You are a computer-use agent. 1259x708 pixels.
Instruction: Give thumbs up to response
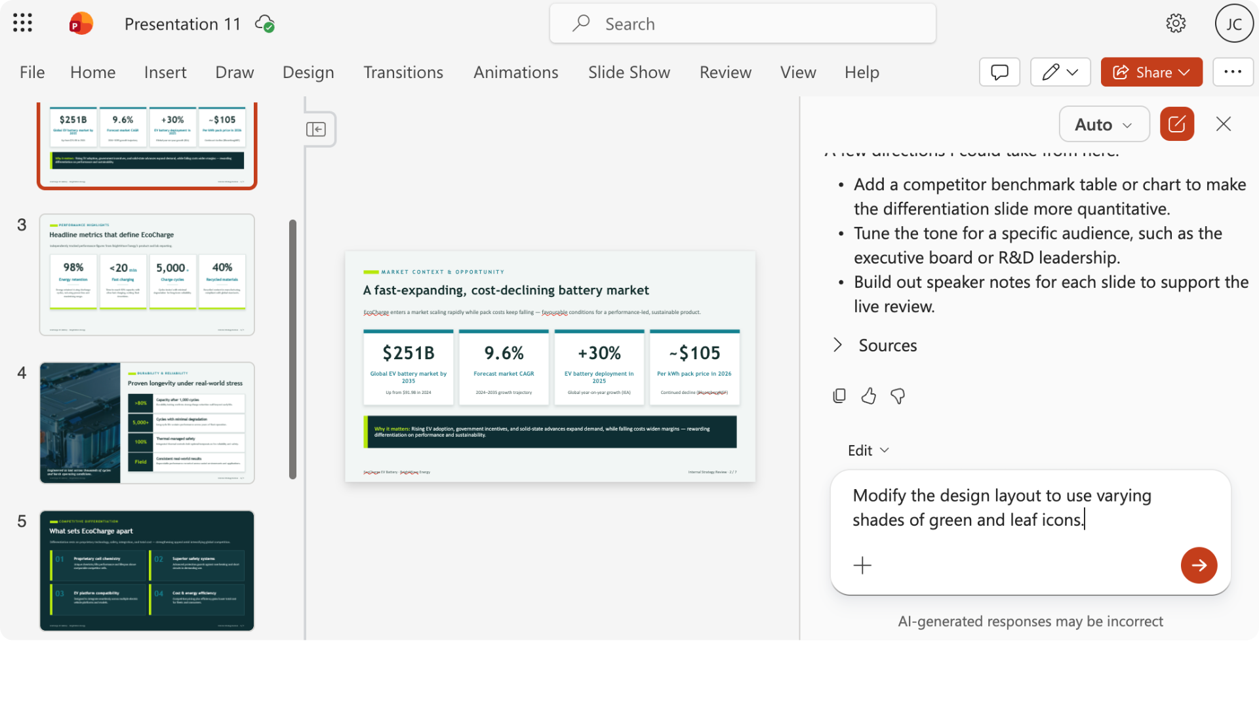(x=869, y=396)
